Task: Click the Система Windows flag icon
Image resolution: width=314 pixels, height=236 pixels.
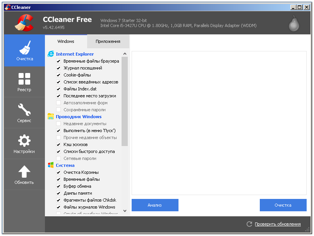Action: (x=51, y=165)
